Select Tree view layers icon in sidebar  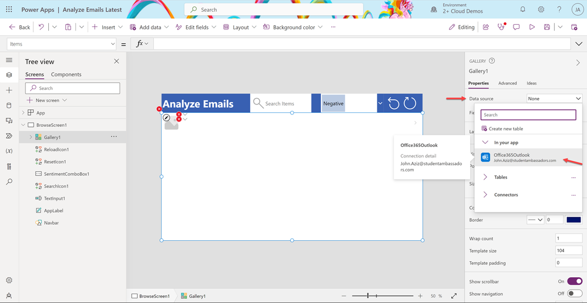pyautogui.click(x=9, y=75)
